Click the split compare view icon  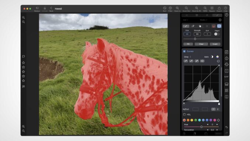(x=226, y=97)
